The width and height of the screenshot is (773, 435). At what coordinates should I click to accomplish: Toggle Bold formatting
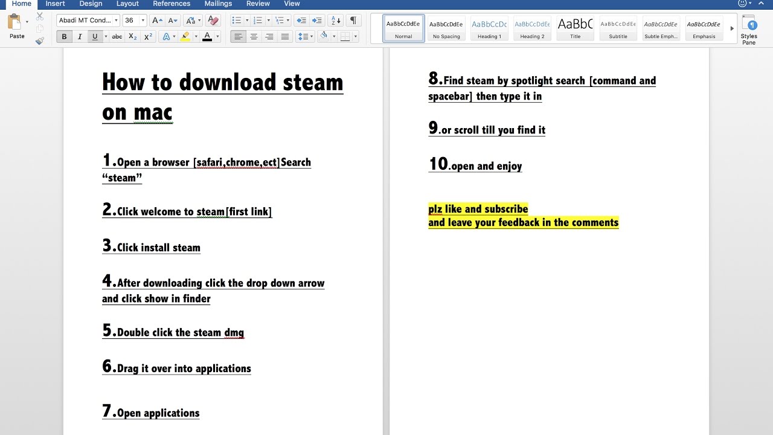coord(64,37)
